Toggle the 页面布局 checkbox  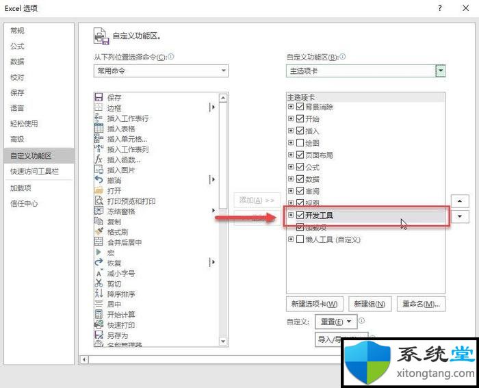(x=300, y=155)
